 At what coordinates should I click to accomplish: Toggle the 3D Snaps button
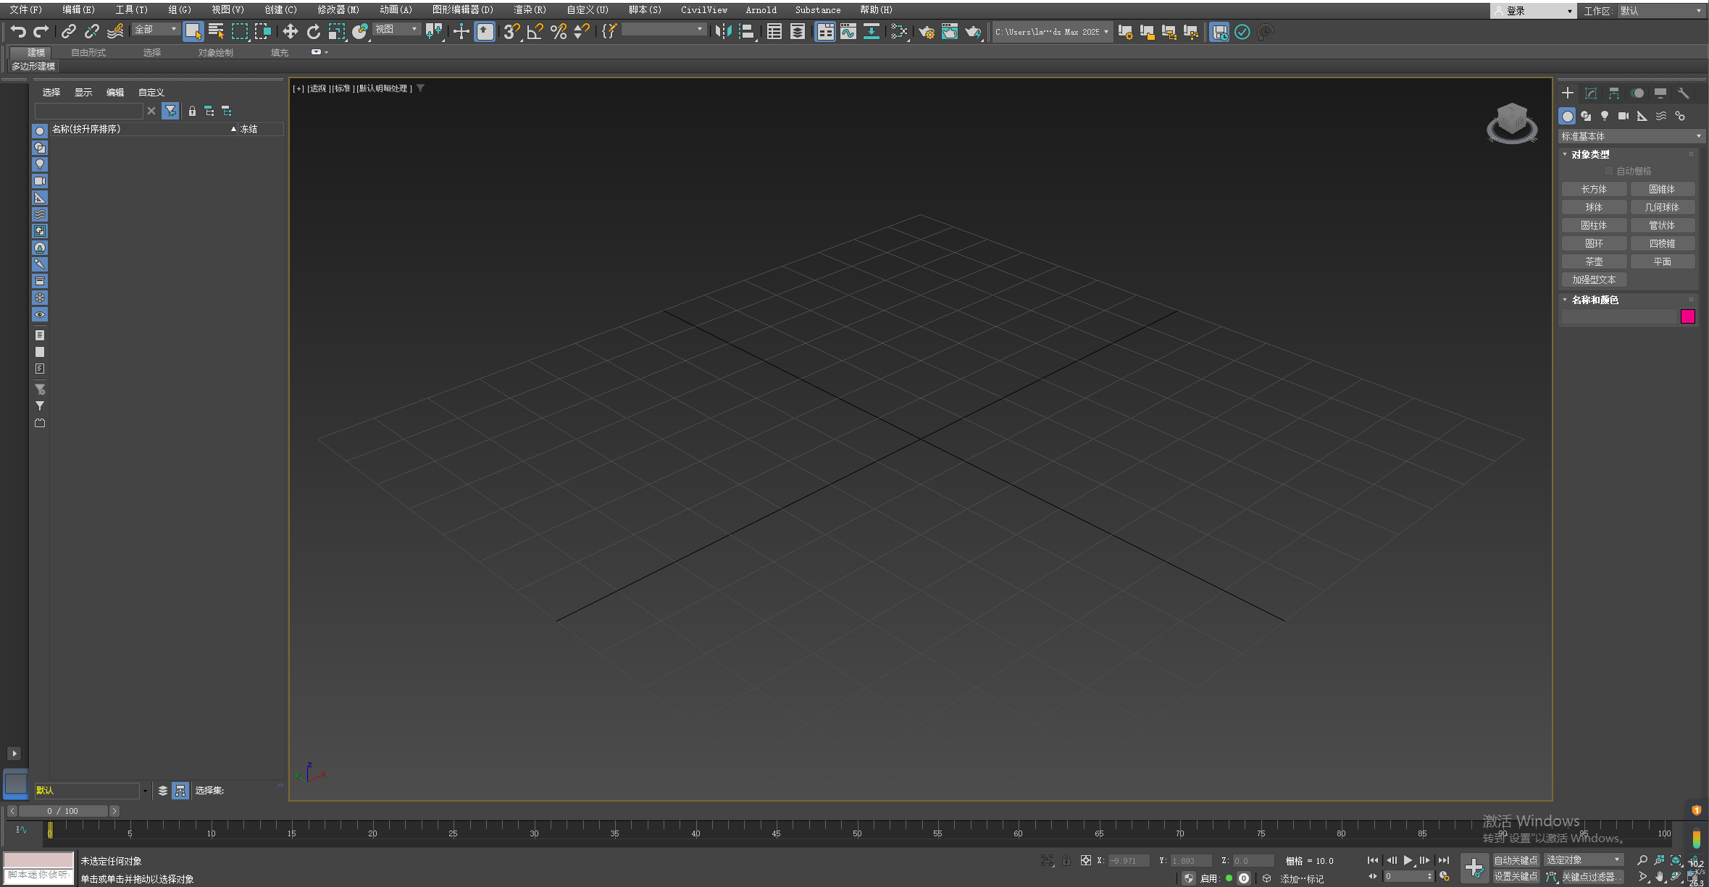point(512,31)
